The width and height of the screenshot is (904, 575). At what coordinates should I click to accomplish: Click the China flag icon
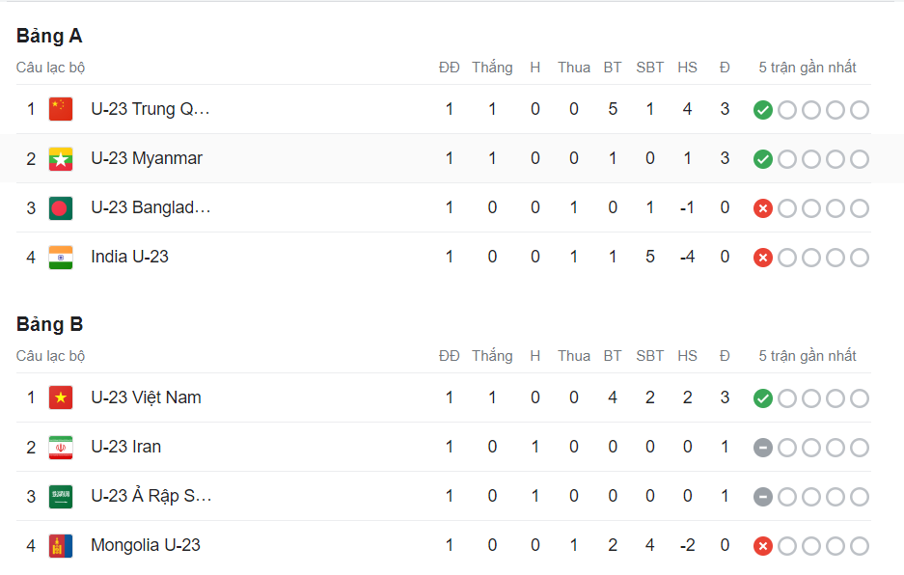pyautogui.click(x=61, y=109)
